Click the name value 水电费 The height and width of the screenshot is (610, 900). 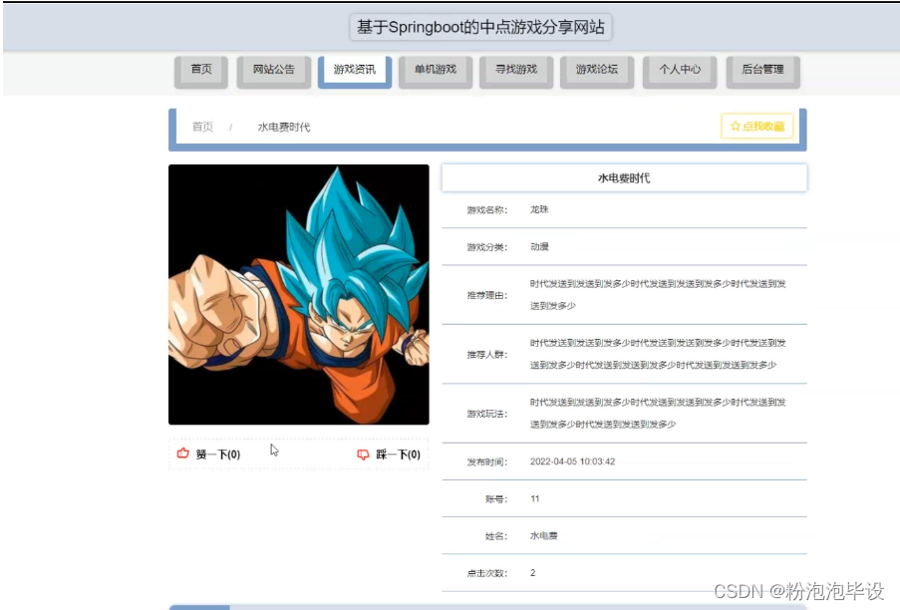click(x=544, y=536)
